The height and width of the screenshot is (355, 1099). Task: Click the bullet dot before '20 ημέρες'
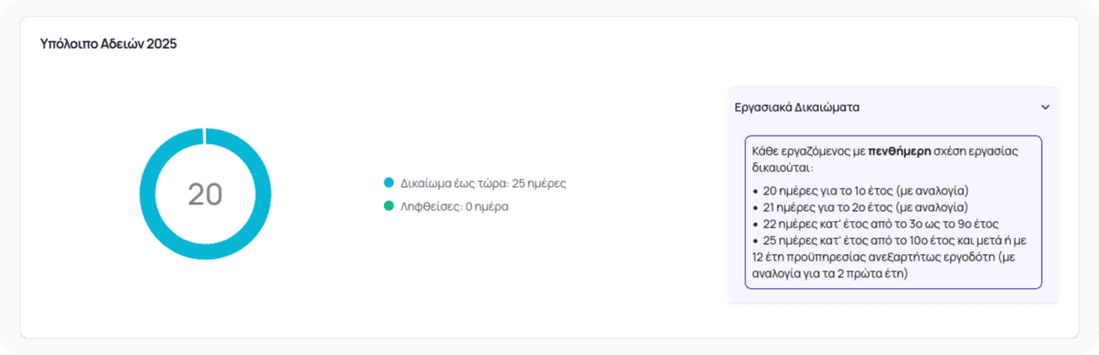coord(756,191)
